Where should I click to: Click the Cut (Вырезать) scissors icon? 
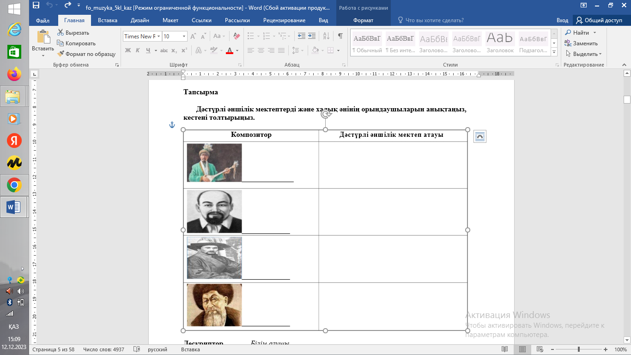point(61,33)
